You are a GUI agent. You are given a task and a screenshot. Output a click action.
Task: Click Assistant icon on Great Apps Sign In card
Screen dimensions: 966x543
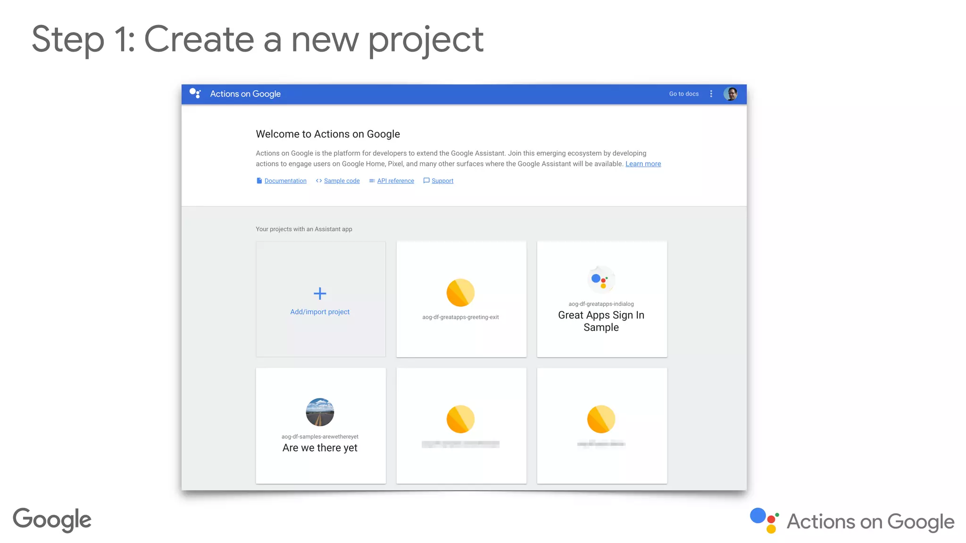click(x=601, y=280)
